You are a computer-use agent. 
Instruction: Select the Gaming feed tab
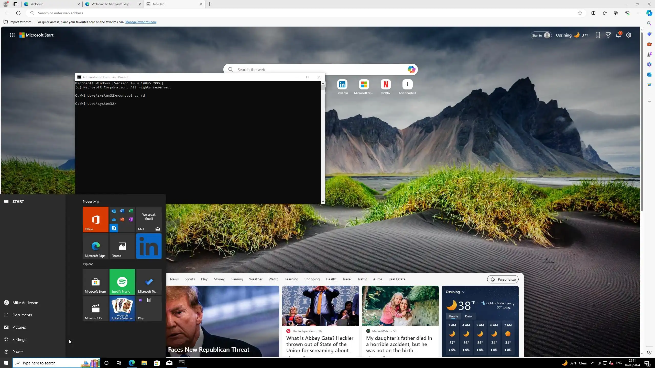[x=236, y=279]
